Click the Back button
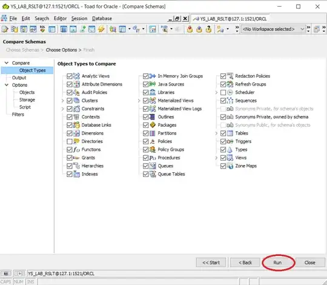This screenshot has width=327, height=285. pos(245,263)
